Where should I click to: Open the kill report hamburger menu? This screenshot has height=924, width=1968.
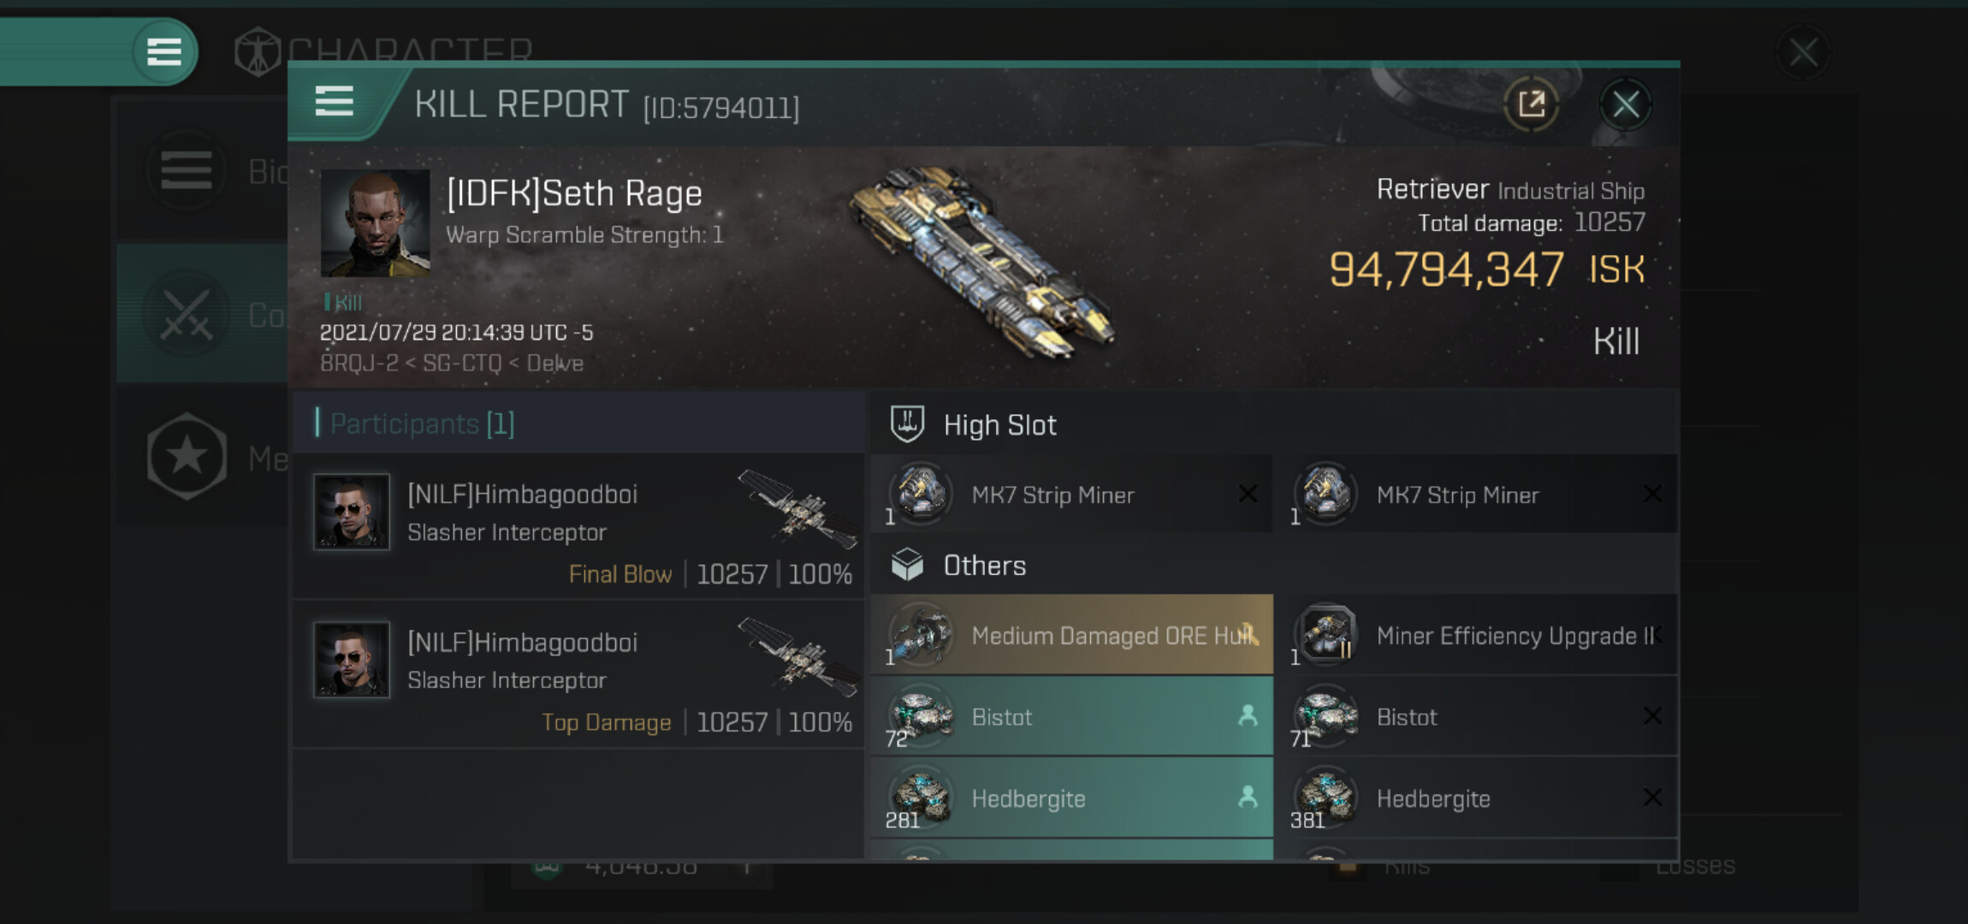335,102
